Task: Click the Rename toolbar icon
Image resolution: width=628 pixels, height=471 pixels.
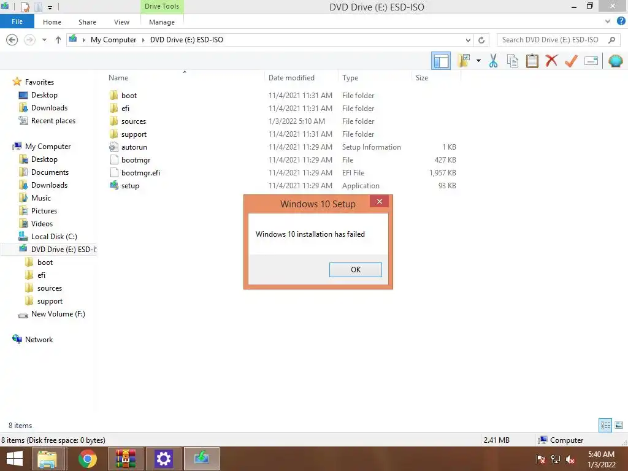Action: pos(591,61)
